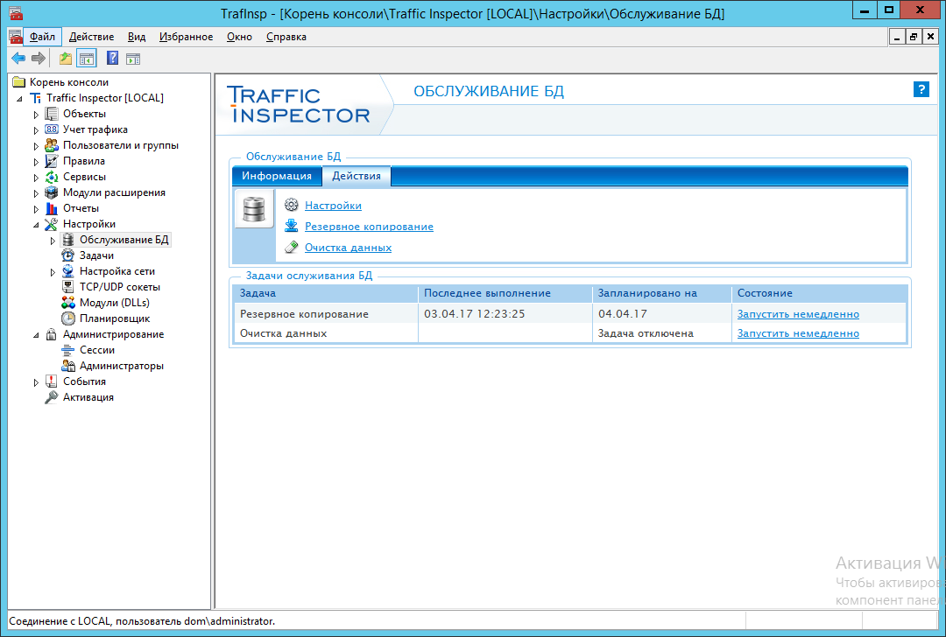Select Корень консоли root node
The height and width of the screenshot is (637, 946).
(x=69, y=82)
